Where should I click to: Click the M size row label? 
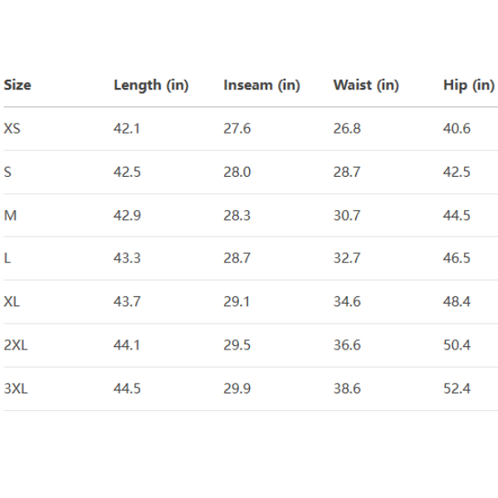pyautogui.click(x=10, y=215)
